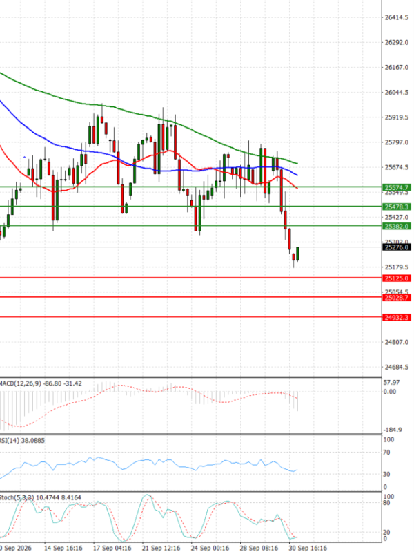Click the 21 Sep 12:16 time axis label

161,548
